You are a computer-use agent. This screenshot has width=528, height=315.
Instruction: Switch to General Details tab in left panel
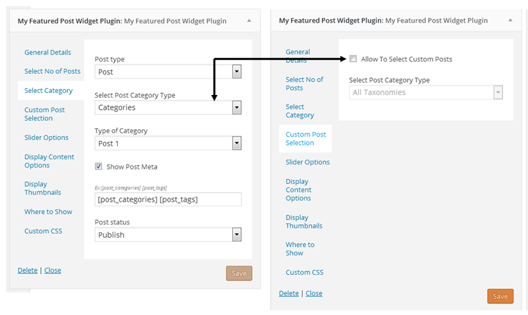point(47,52)
